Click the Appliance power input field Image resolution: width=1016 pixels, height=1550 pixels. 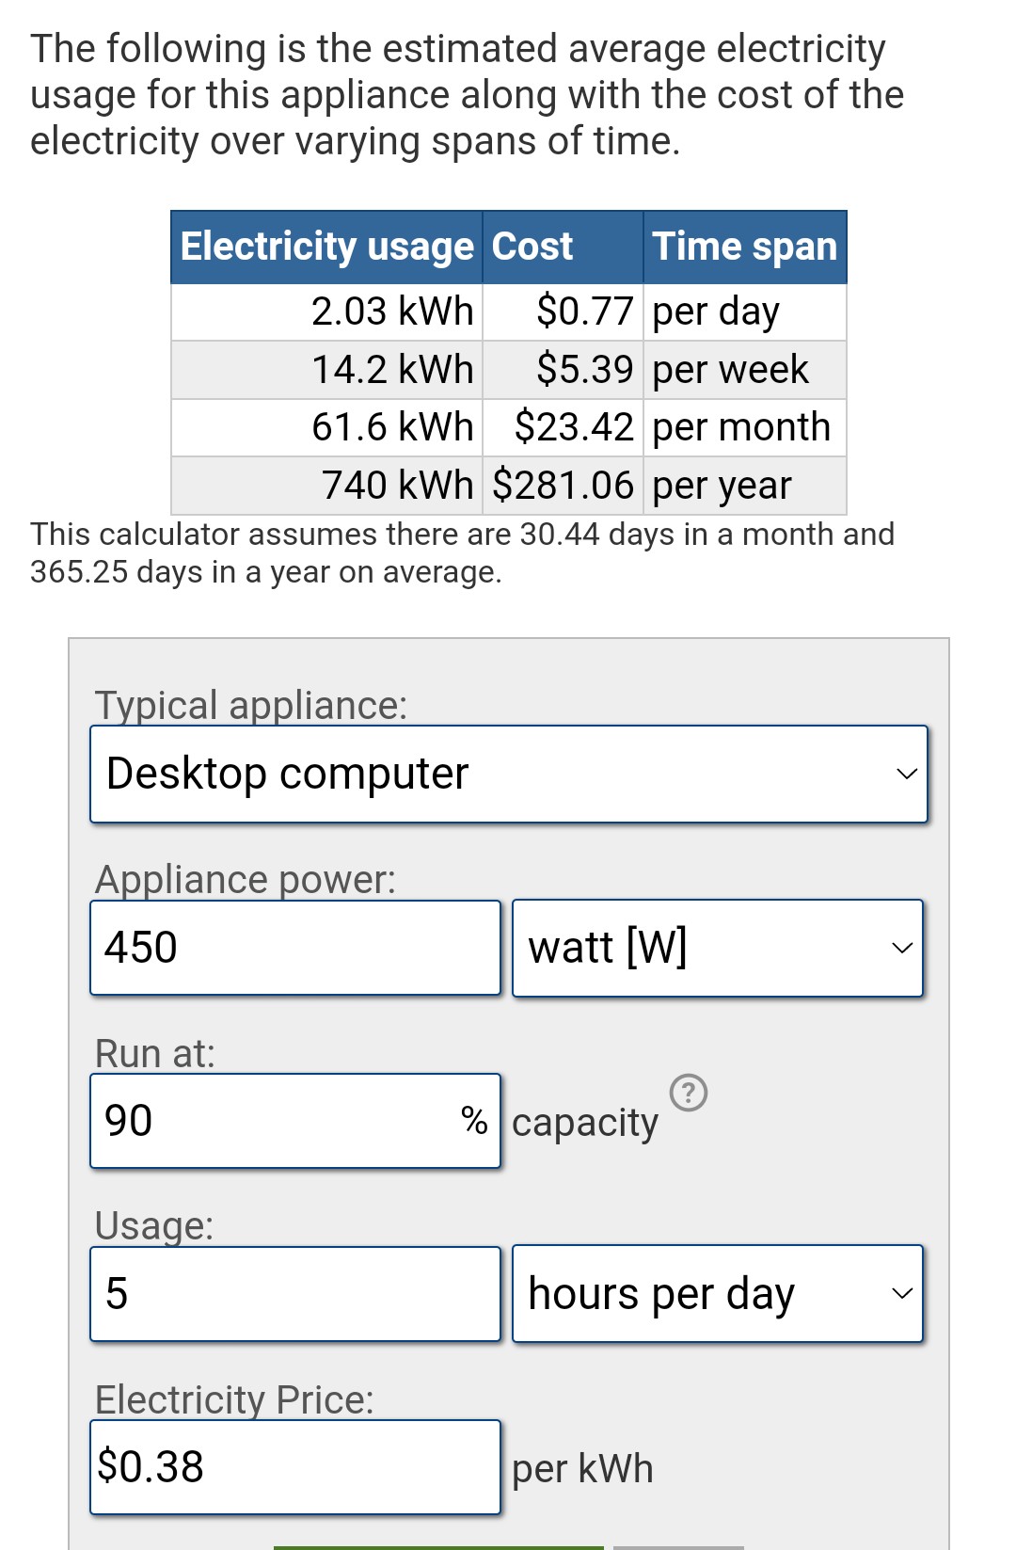click(x=295, y=948)
